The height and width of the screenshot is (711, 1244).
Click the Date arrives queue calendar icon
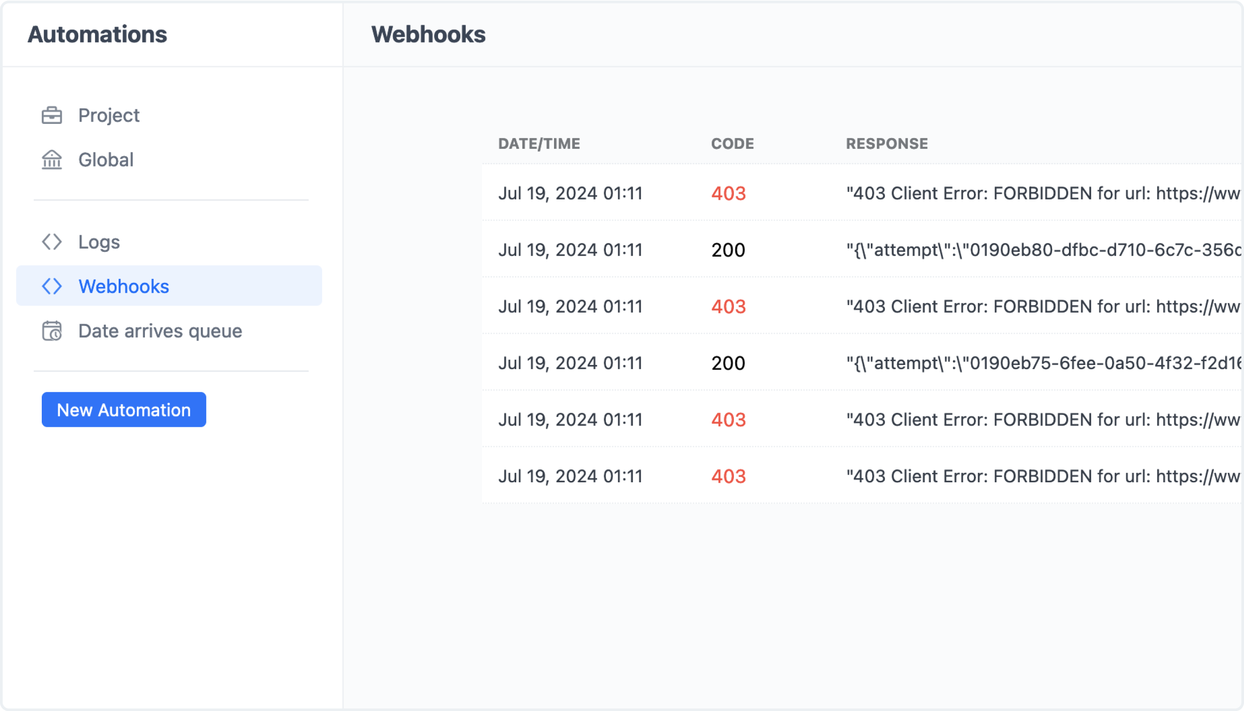(52, 331)
